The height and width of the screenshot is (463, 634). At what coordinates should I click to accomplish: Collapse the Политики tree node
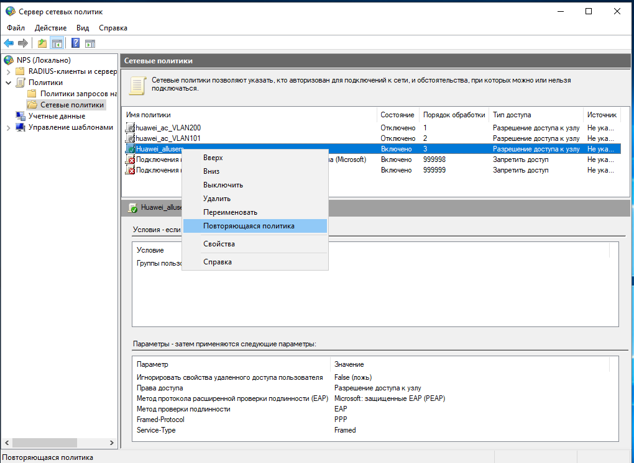point(8,83)
